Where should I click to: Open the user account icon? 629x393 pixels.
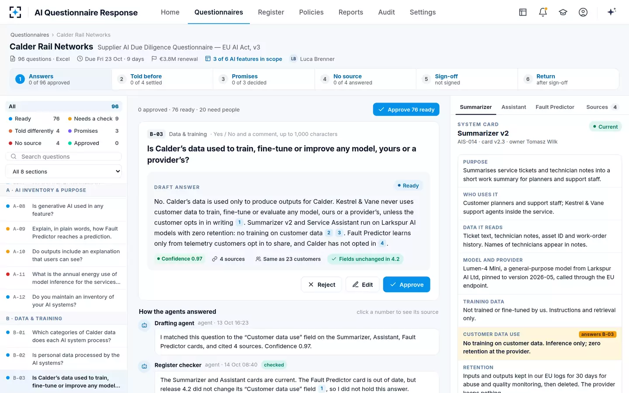coord(583,12)
